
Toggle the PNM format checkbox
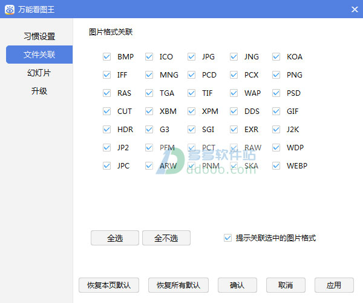[191, 166]
